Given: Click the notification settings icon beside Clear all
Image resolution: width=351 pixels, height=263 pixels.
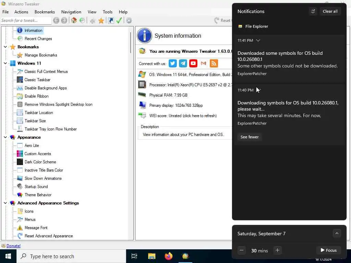Looking at the screenshot, I should (x=313, y=11).
